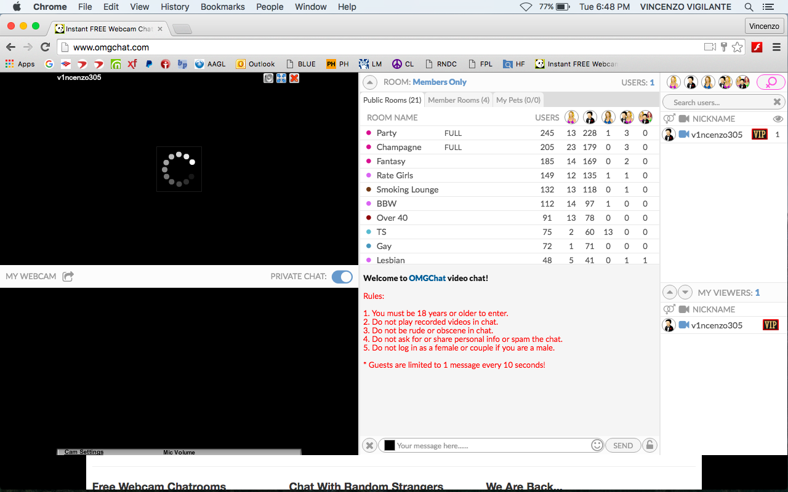The height and width of the screenshot is (492, 788).
Task: Select v1ncenzo305 in the My Viewers list
Action: (723, 325)
